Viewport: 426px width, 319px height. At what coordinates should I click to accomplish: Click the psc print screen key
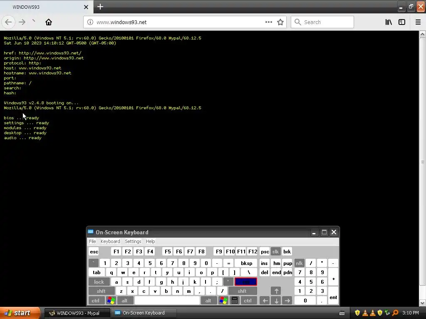[265, 251]
